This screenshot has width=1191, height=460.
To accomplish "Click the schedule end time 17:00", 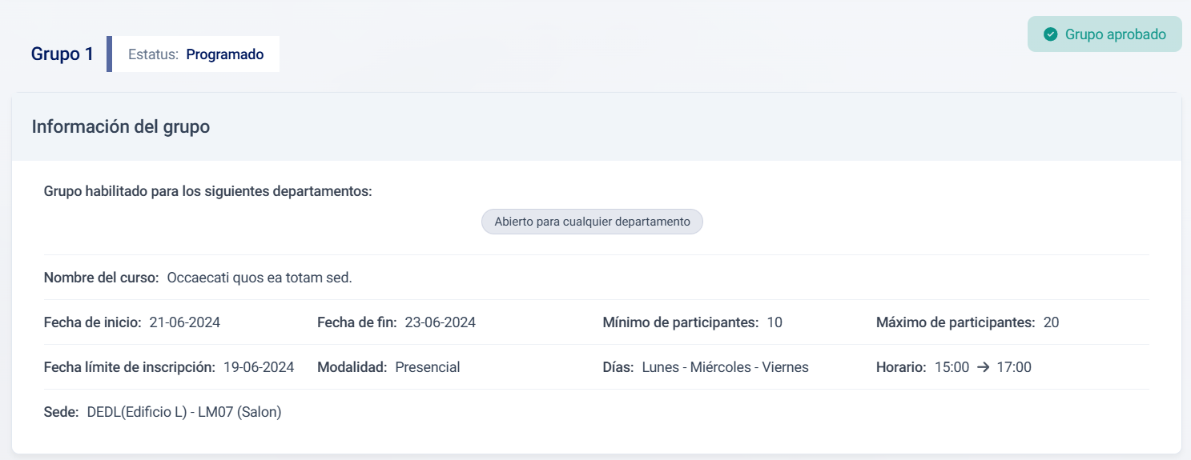I will click(1014, 367).
